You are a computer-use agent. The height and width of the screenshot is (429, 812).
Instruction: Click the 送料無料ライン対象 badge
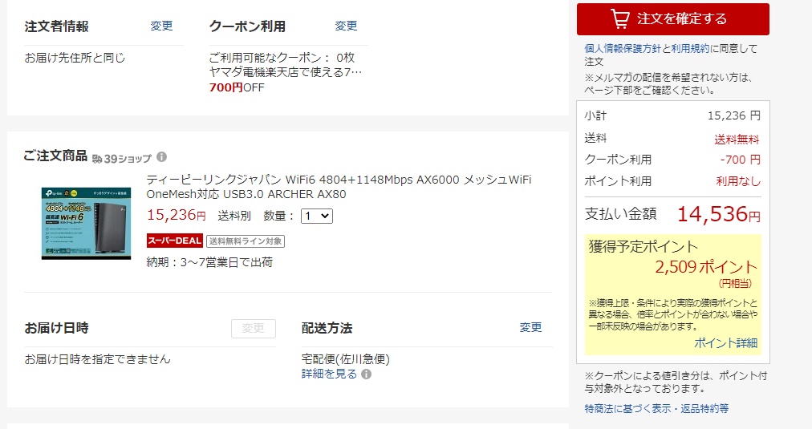(x=246, y=241)
